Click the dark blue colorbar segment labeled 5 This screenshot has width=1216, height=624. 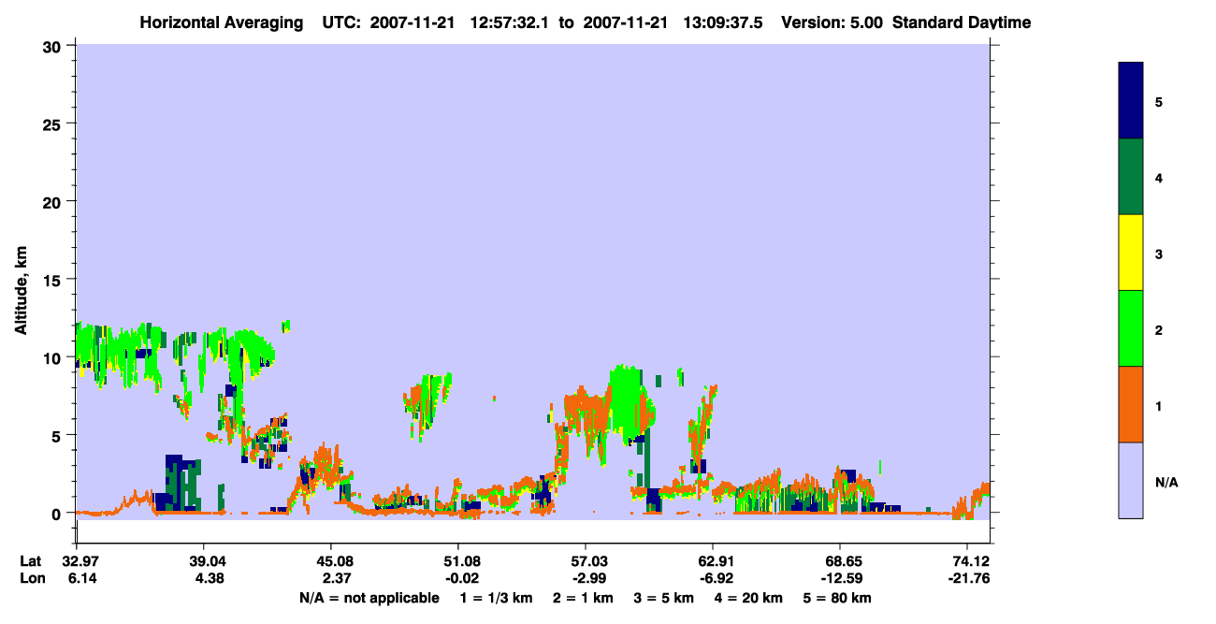(x=1131, y=101)
